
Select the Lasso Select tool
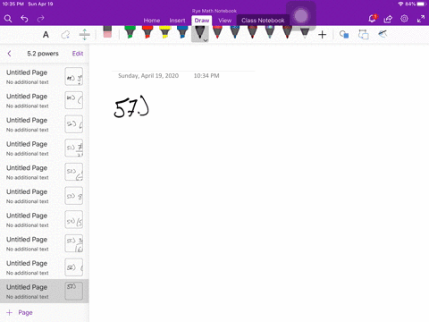[x=65, y=35]
